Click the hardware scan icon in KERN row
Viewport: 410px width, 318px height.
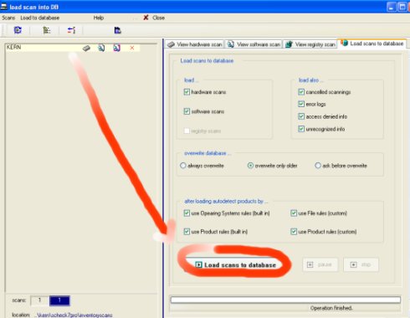click(x=86, y=49)
